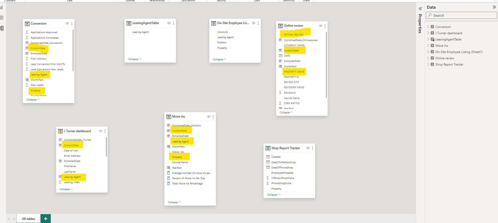The height and width of the screenshot is (223, 498).
Task: Open more options for On-Site Employee Listing card
Action: tap(258, 23)
